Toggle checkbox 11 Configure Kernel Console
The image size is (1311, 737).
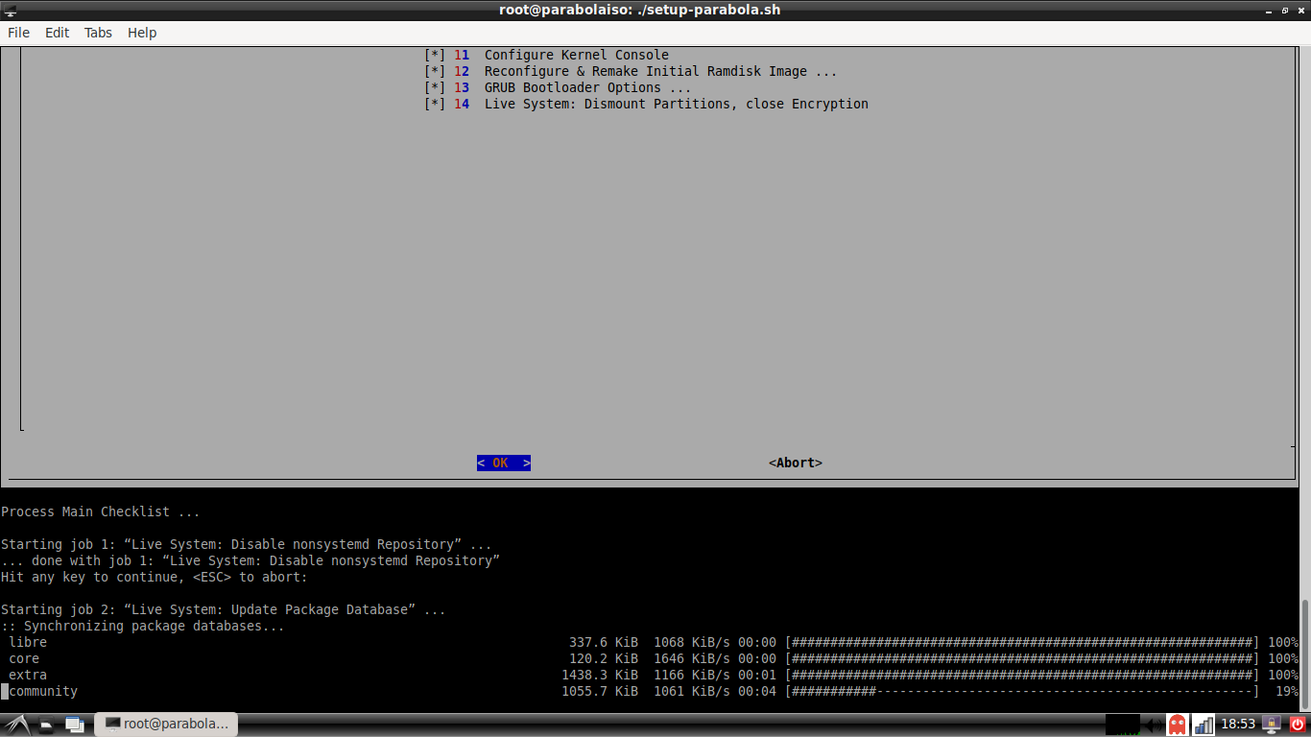point(435,55)
